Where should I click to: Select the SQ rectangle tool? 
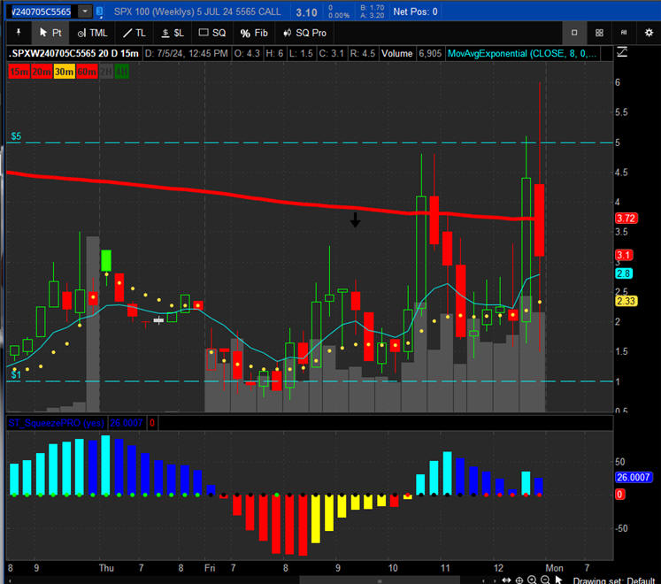[212, 33]
